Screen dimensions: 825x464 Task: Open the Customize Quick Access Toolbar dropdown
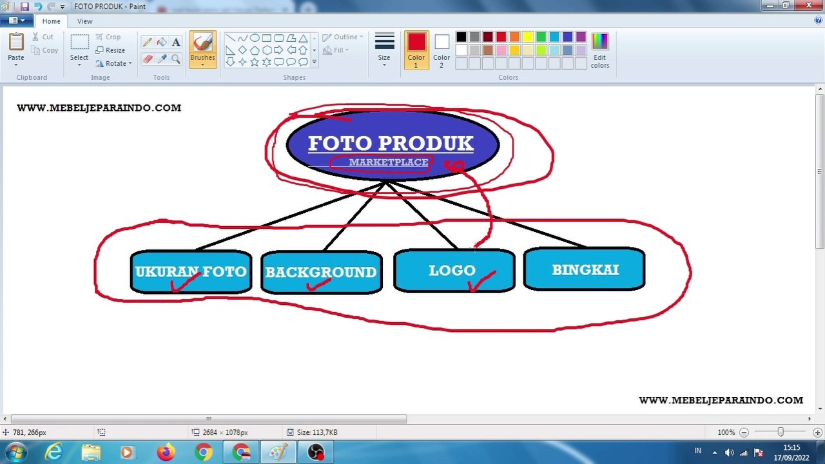click(x=63, y=6)
